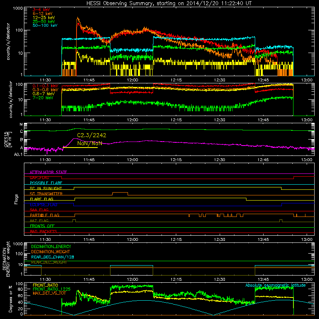Viewport: 319px width, 319px height.
Task: Click the yellow flare duration bar in GOES plot
Action: click(x=81, y=148)
